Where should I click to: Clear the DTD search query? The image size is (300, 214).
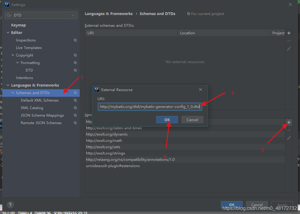coord(73,15)
